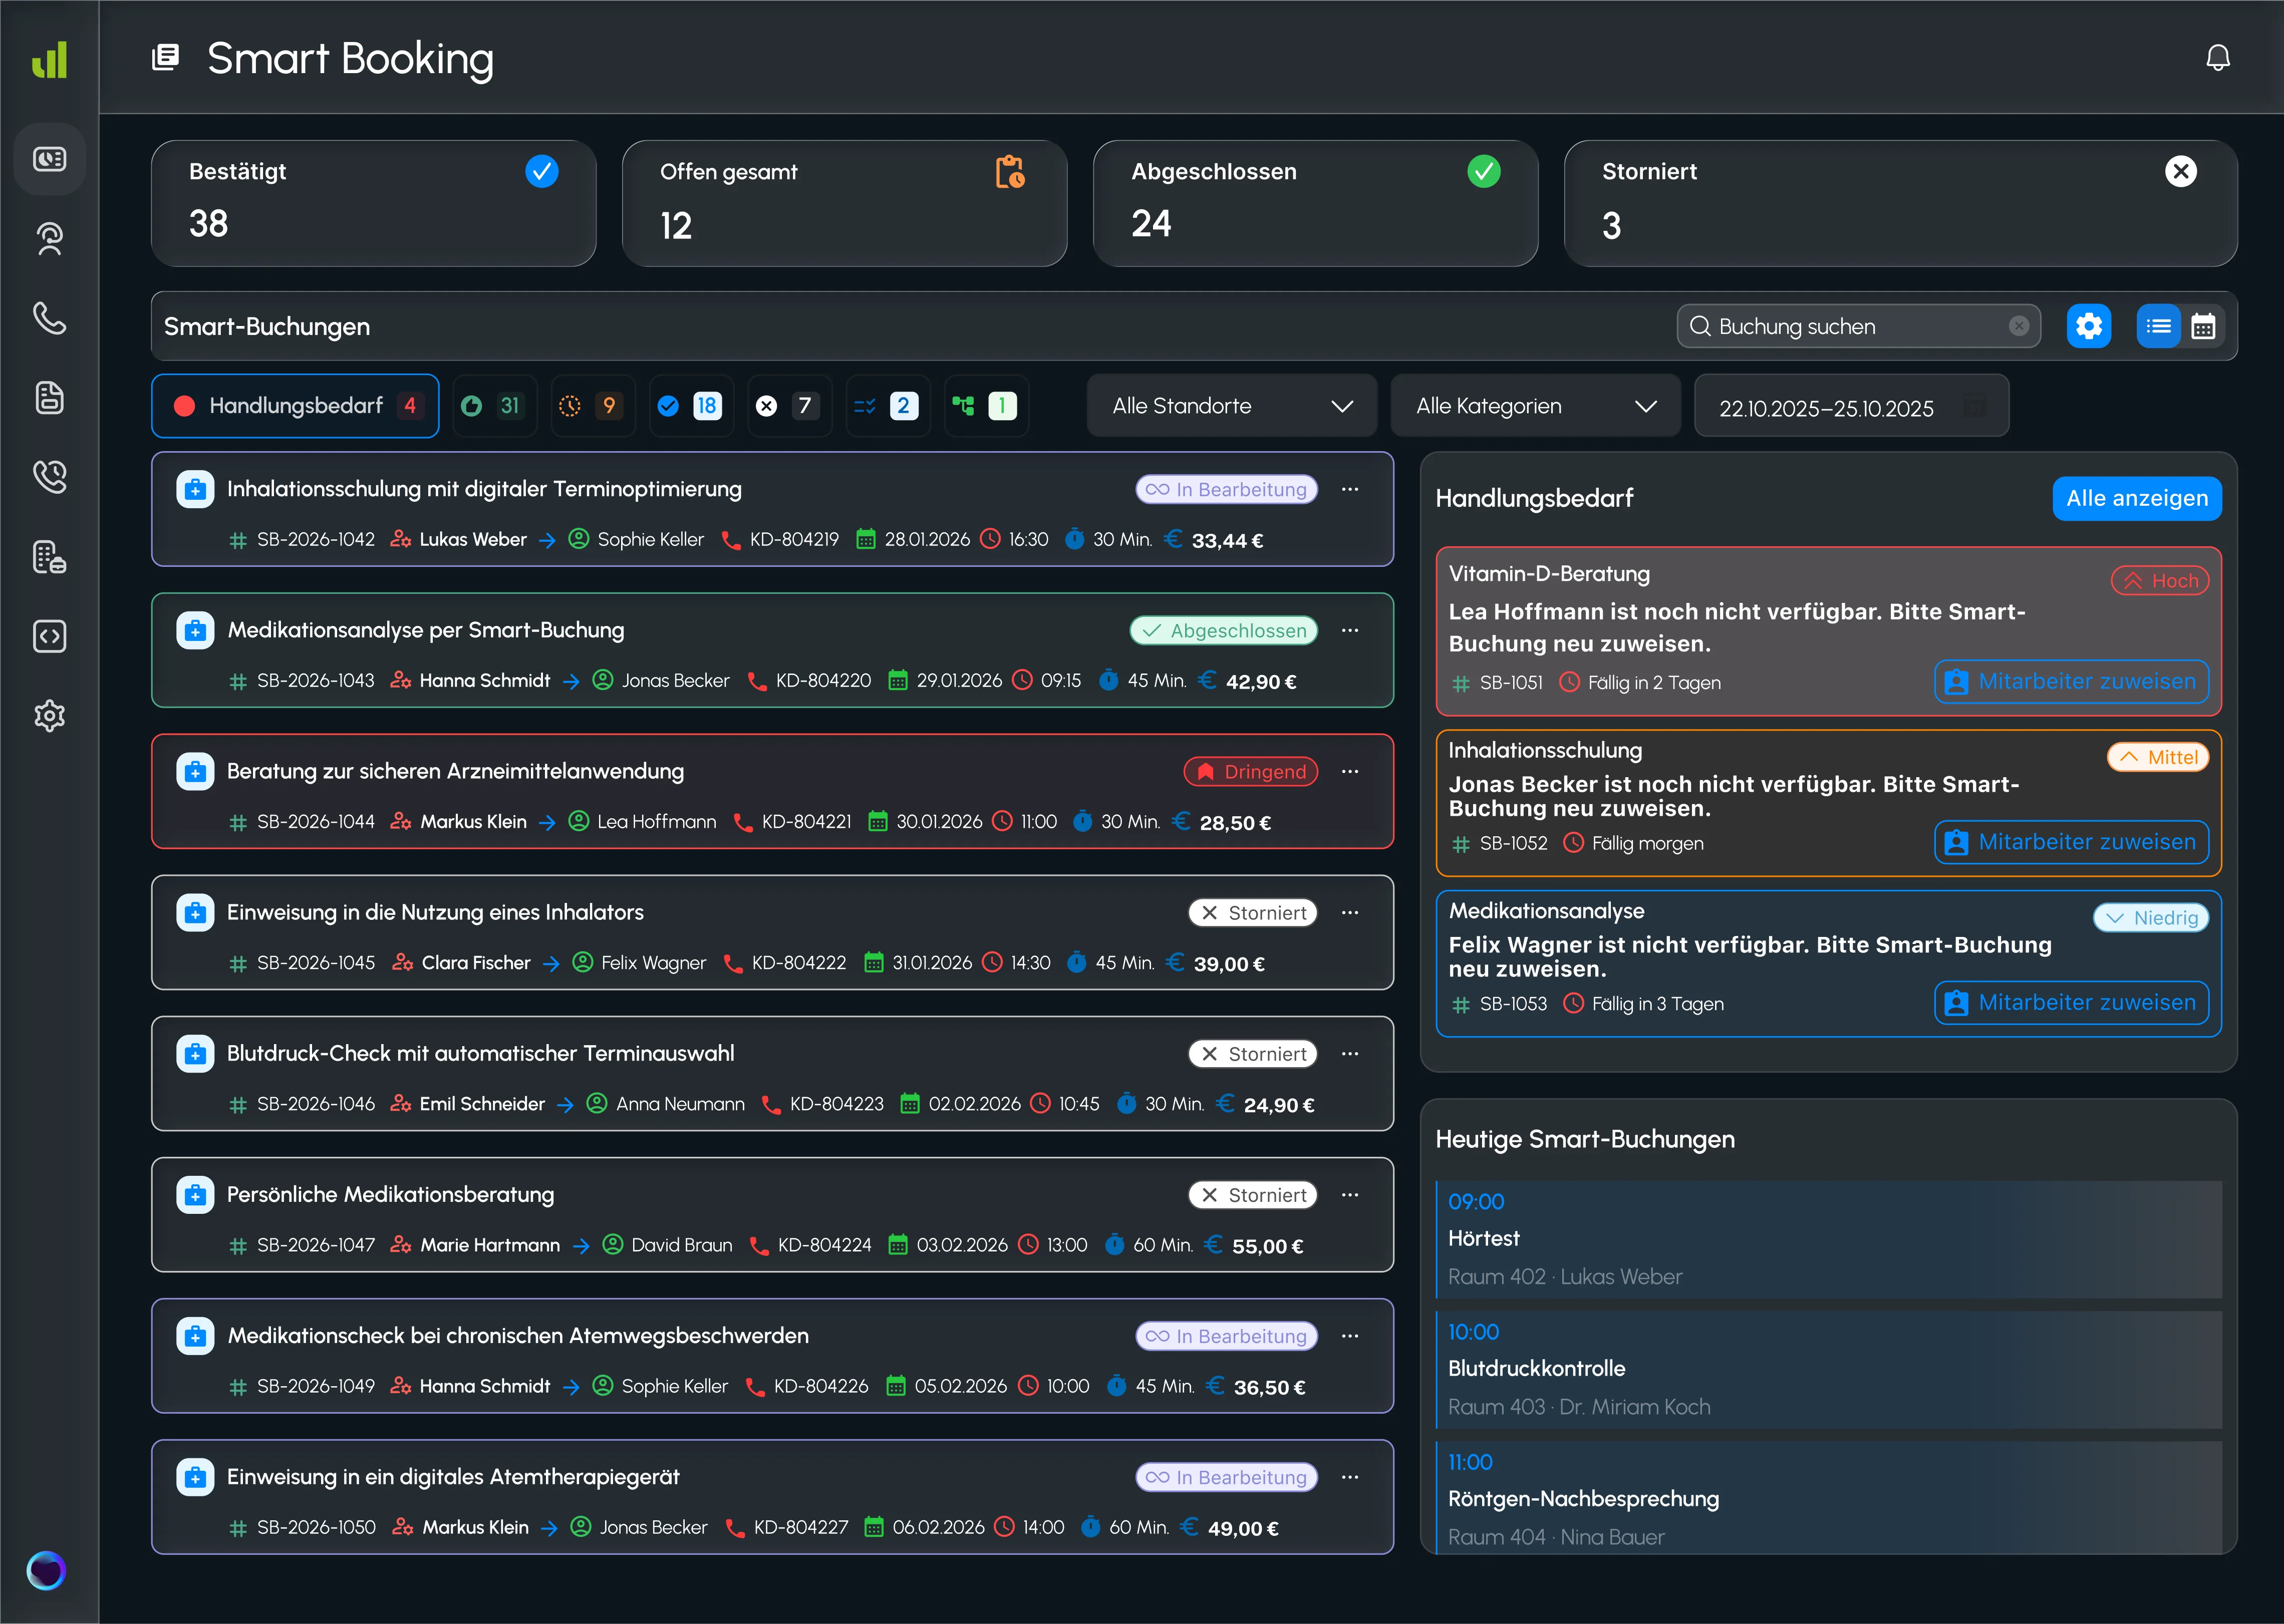Screen dimensions: 2284x1624
Task: Select the cancelled filter tab showing 7
Action: click(790, 406)
